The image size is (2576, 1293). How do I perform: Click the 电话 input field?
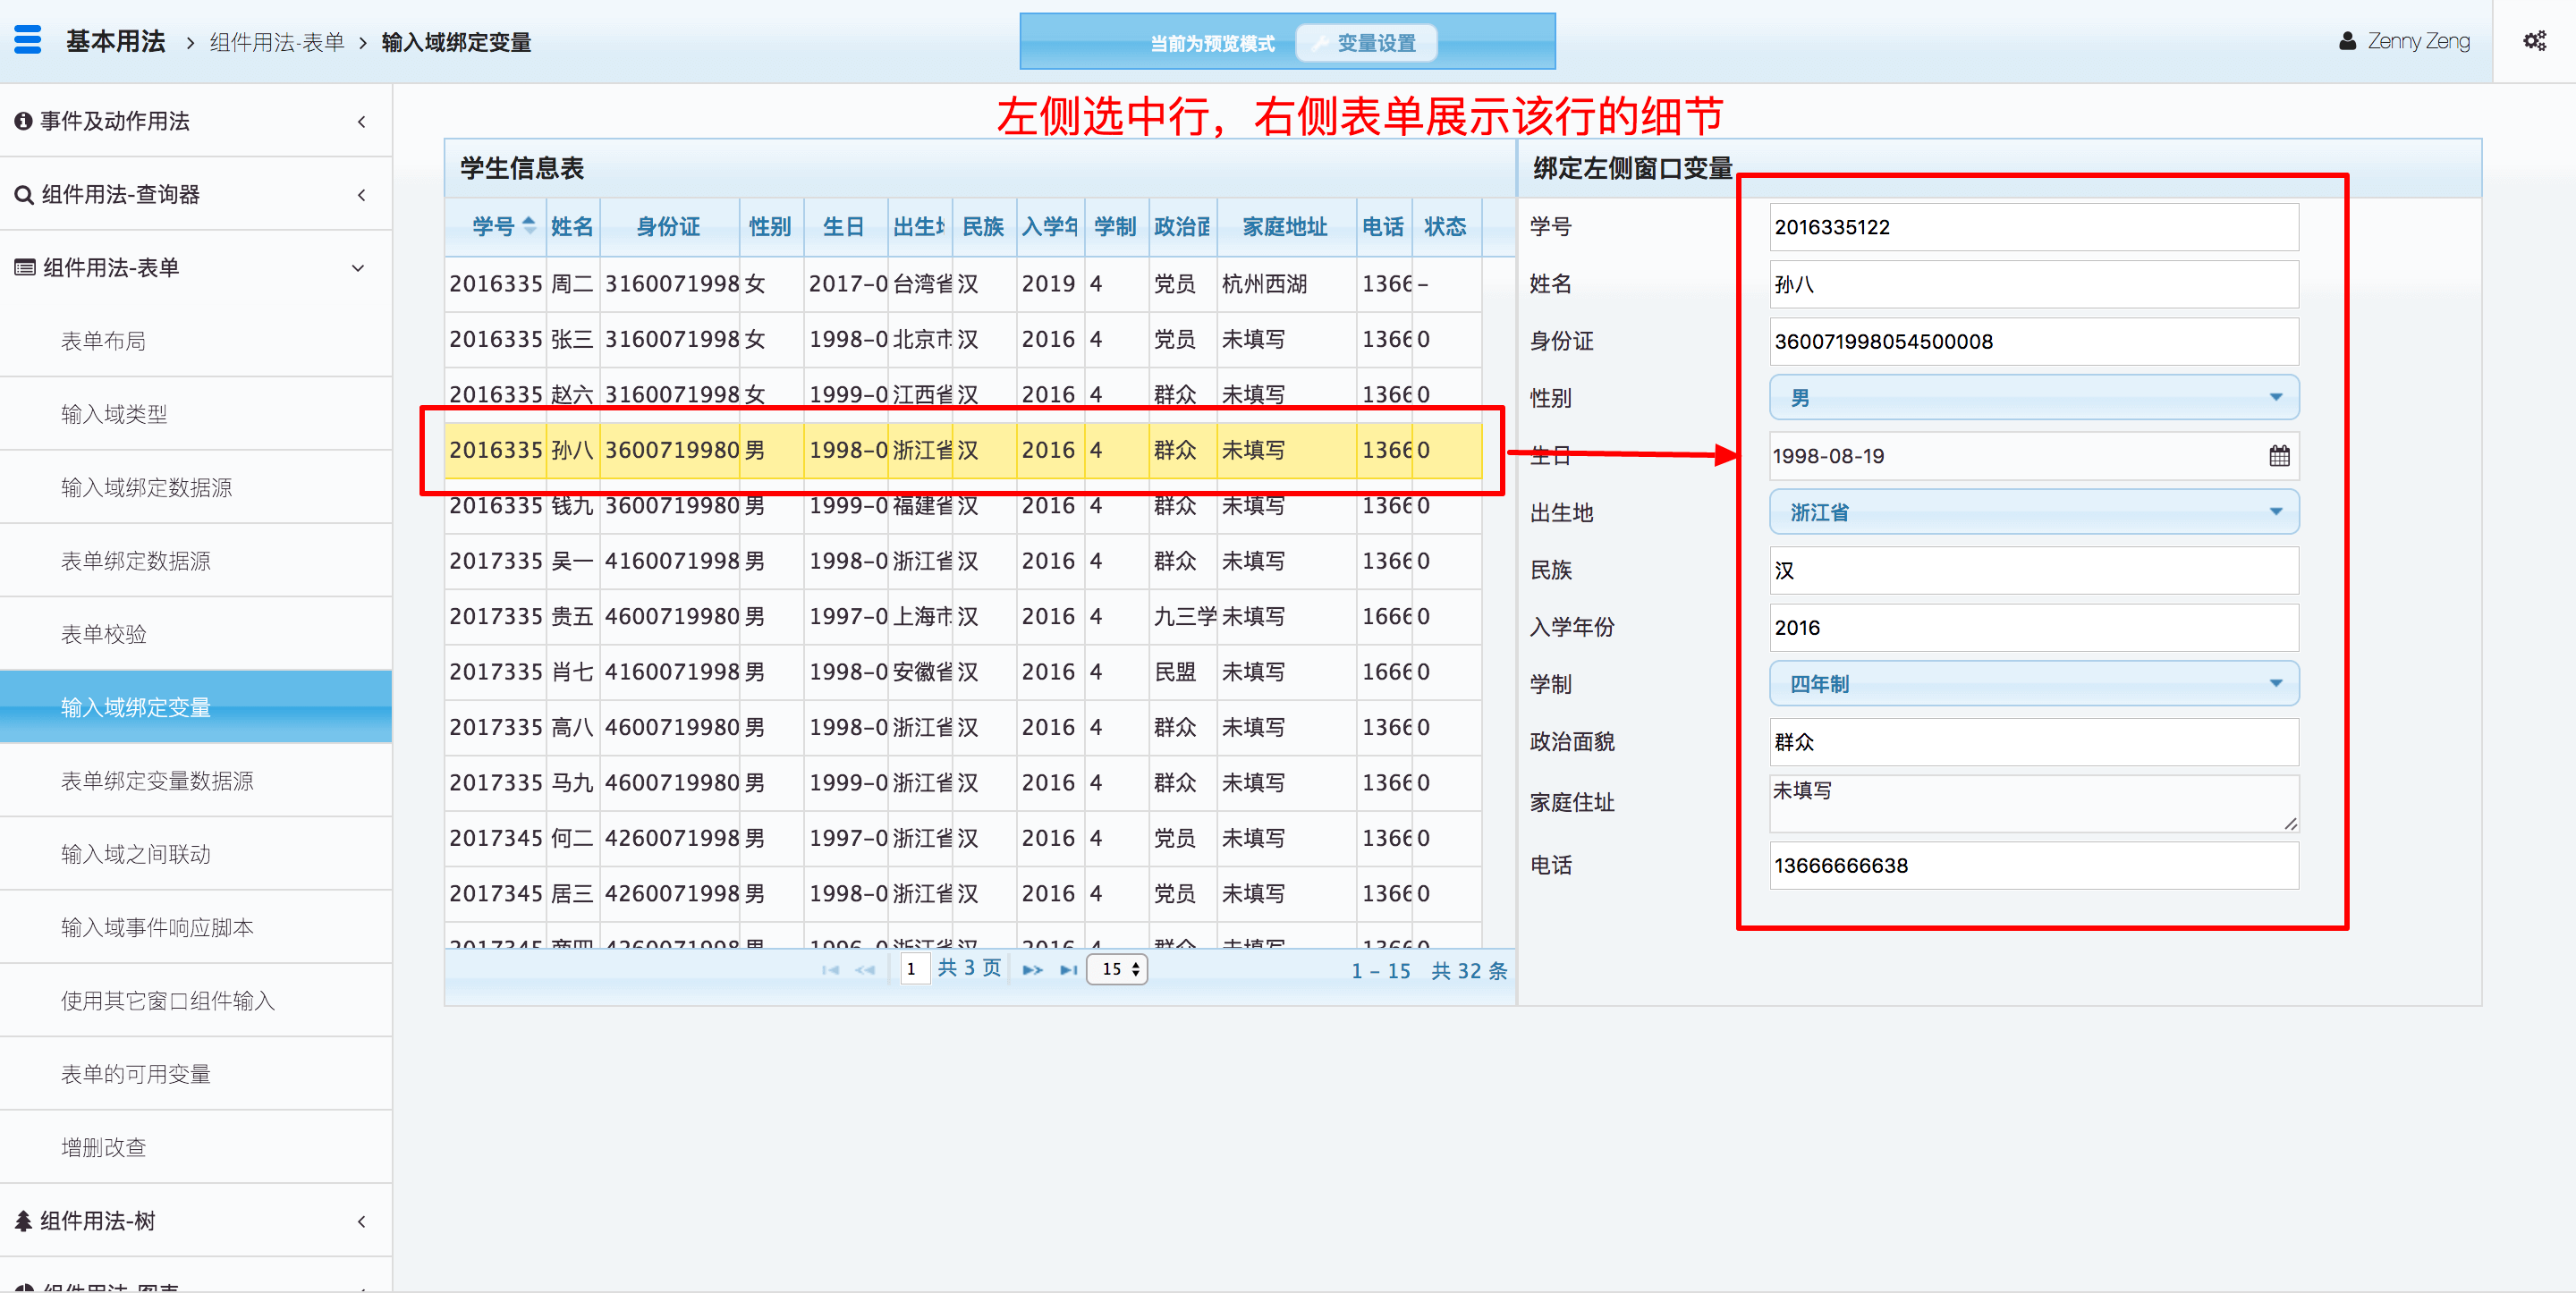[2033, 865]
